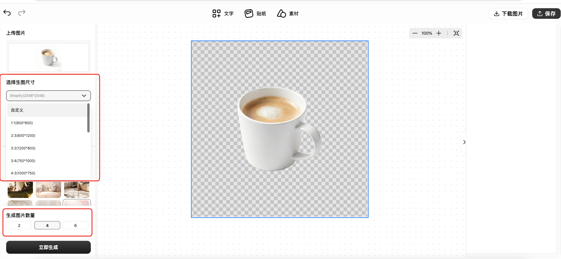Screen dimensions: 561x259
Task: Open the 素材 materials tool
Action: point(287,14)
